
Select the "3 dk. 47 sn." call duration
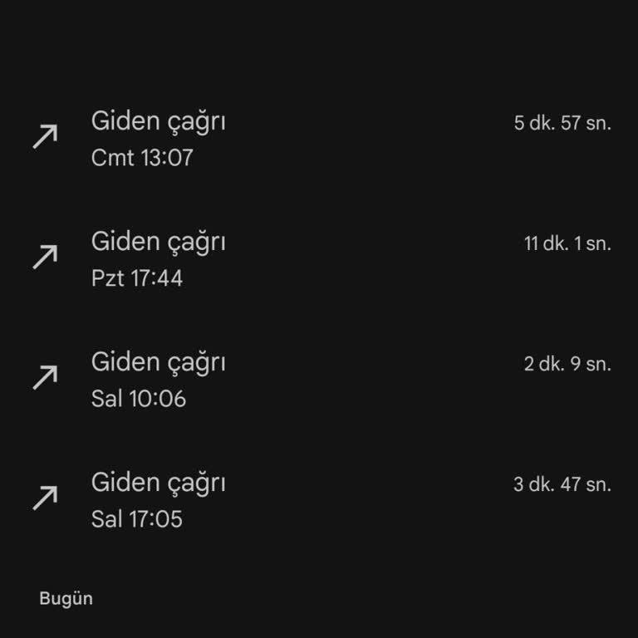pos(562,485)
